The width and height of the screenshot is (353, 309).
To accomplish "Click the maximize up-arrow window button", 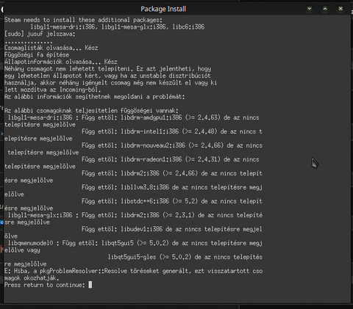I will [325, 9].
